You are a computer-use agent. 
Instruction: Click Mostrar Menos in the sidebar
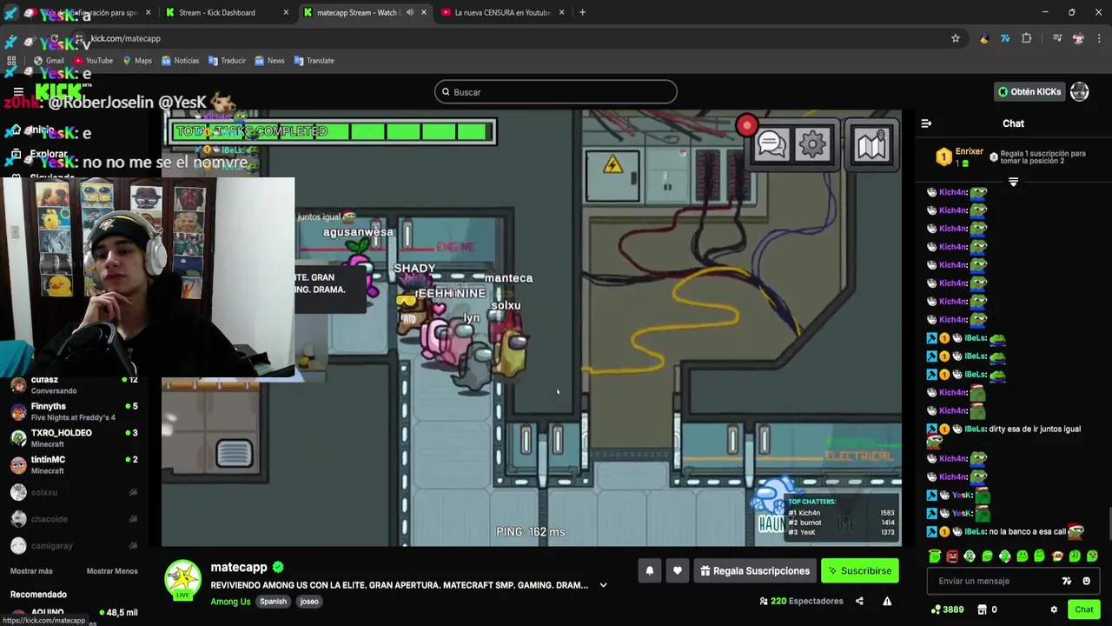112,571
